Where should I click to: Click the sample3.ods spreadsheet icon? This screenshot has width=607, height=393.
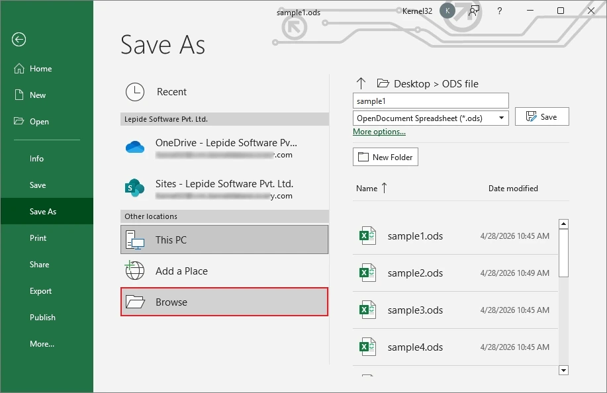click(367, 310)
